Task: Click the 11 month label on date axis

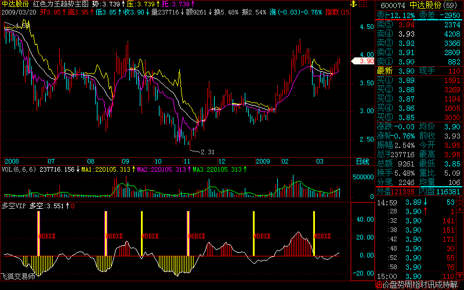Action: [x=187, y=162]
